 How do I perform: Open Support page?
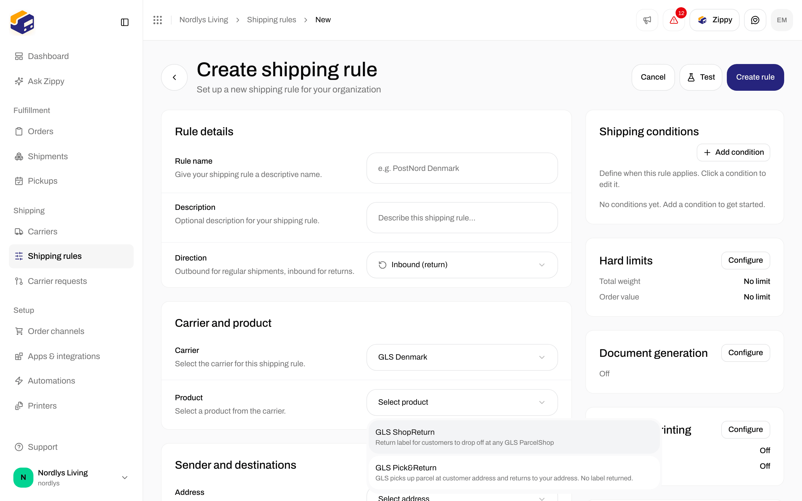(x=71, y=447)
